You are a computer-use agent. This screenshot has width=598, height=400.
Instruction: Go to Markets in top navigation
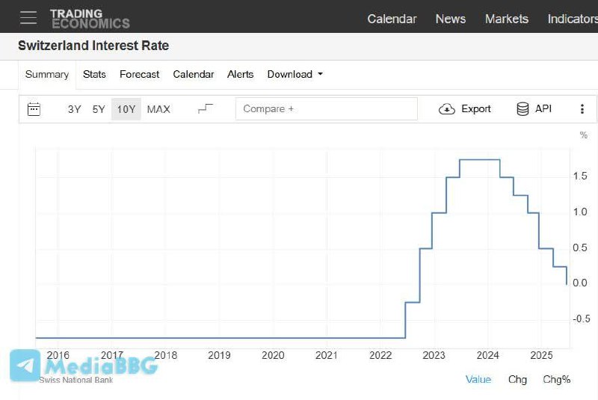506,19
